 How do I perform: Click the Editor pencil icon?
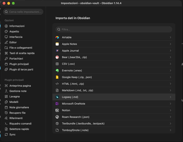6,42
